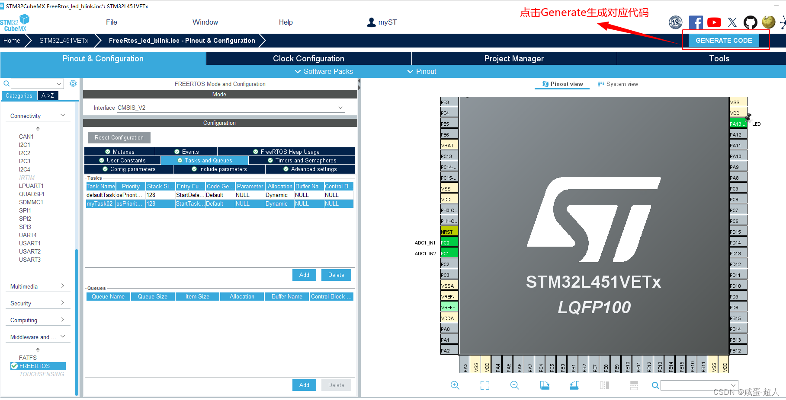Rotate the chip view counterclockwise
The height and width of the screenshot is (400, 786).
point(574,385)
